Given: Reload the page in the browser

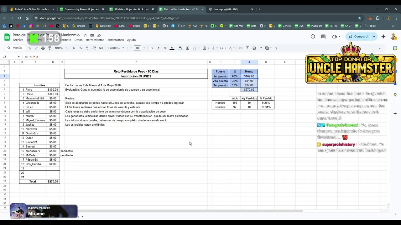Looking at the screenshot, I should 19,18.
